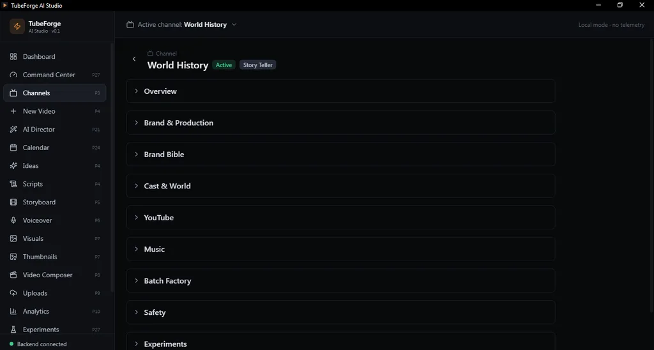The height and width of the screenshot is (350, 654).
Task: Click the Story Teller badge
Action: (x=258, y=65)
